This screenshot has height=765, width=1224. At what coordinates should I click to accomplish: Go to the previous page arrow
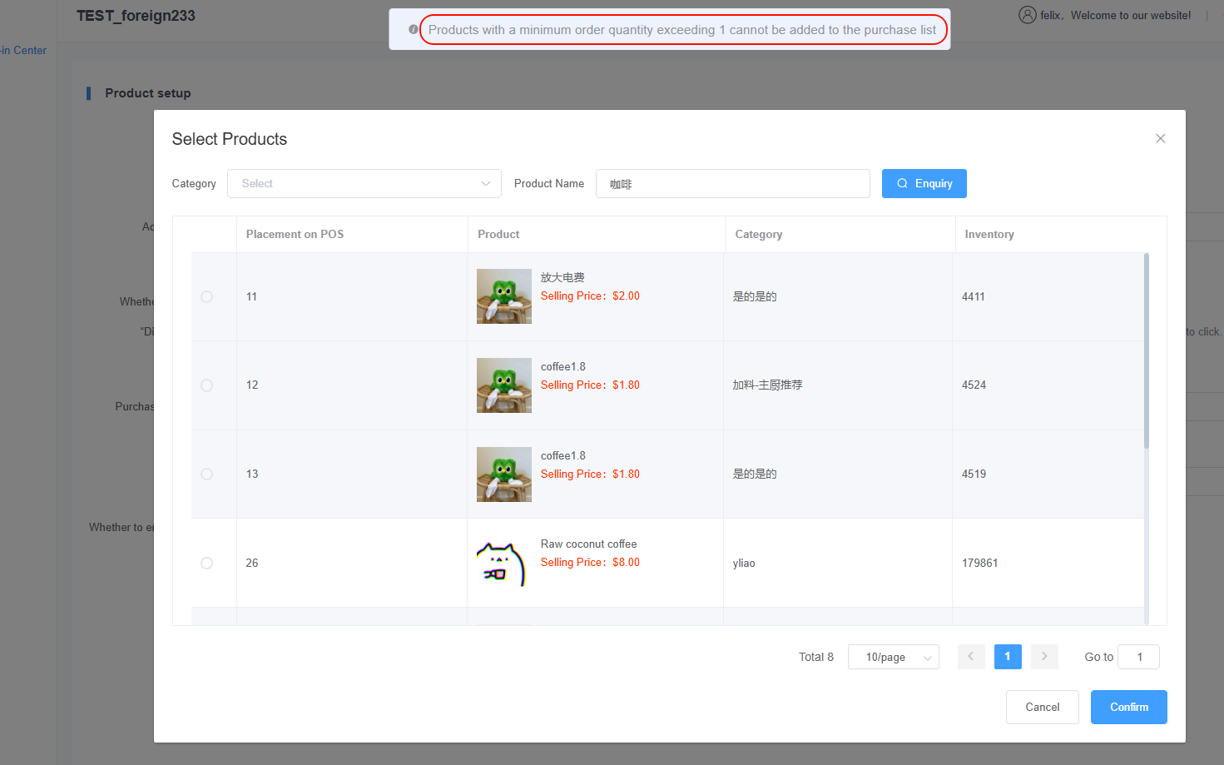pos(971,657)
